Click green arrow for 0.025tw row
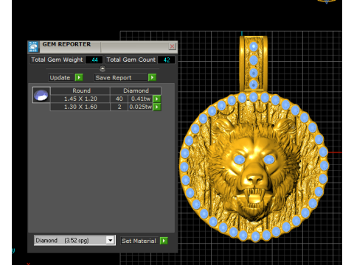 click(157, 107)
